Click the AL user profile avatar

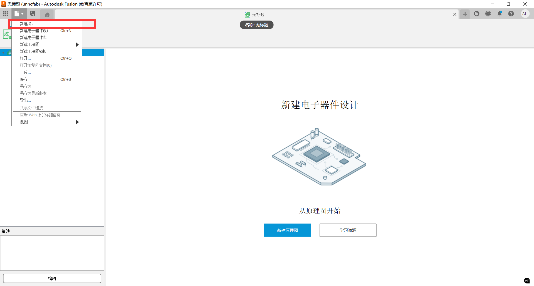[525, 14]
